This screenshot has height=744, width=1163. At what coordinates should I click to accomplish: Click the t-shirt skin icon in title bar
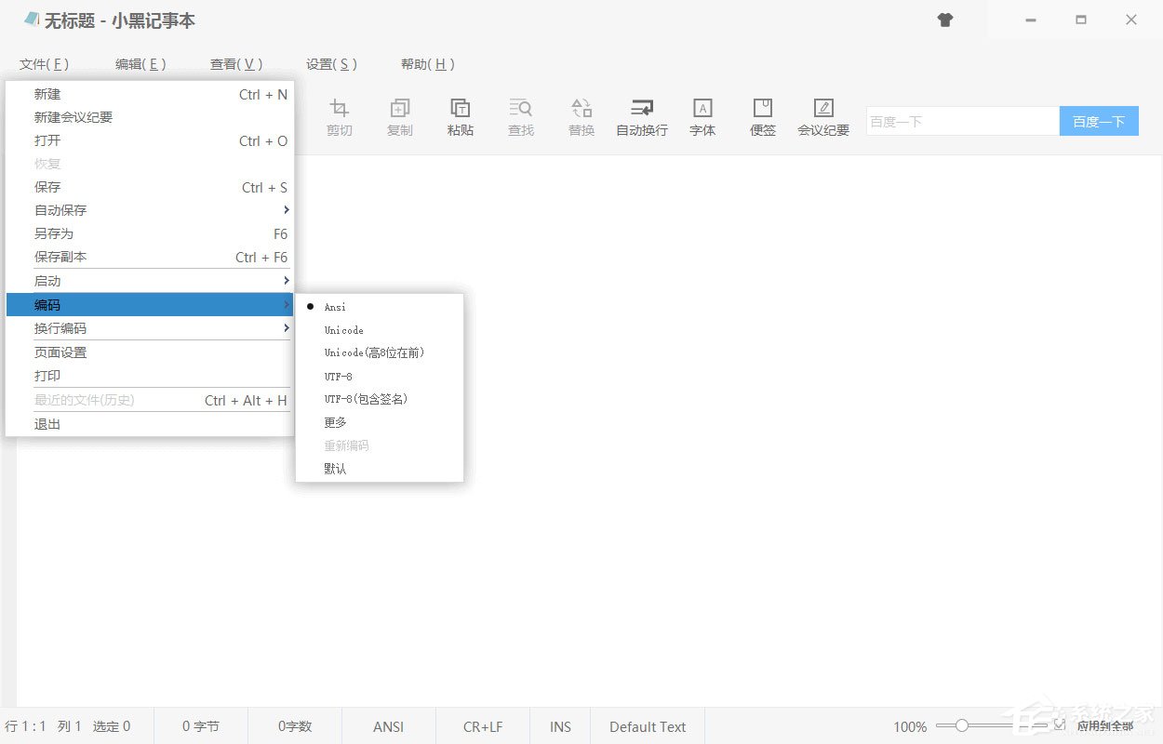(x=945, y=20)
